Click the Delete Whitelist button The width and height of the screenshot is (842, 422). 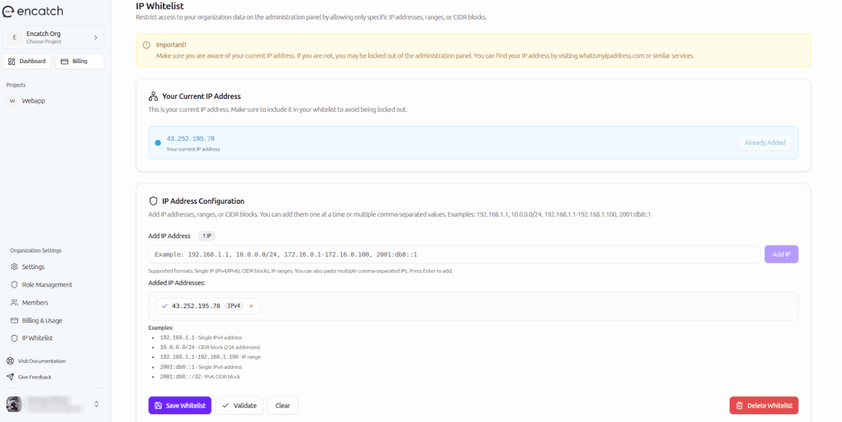pos(764,405)
